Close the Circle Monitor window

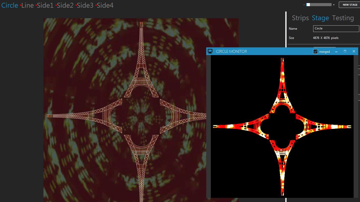tap(354, 51)
